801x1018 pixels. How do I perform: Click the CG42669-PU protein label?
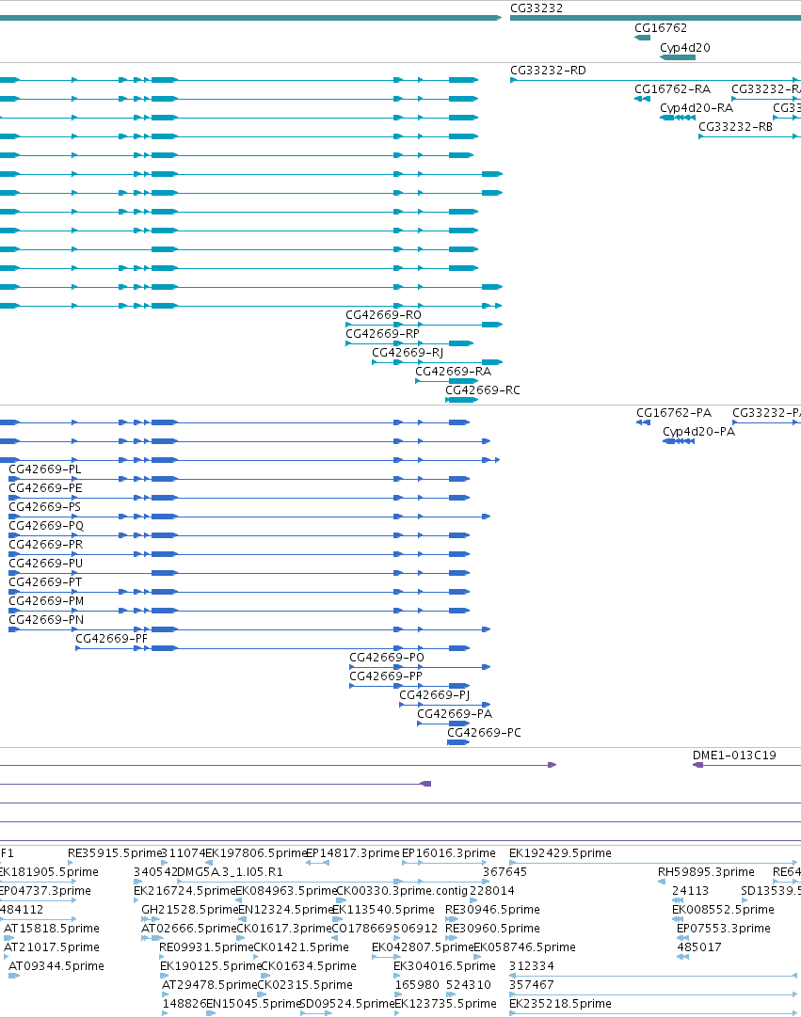click(45, 564)
